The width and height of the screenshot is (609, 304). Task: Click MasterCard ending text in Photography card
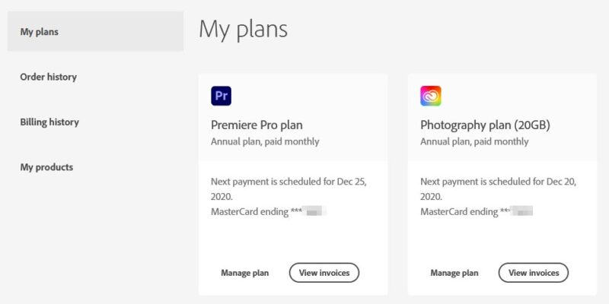click(477, 212)
